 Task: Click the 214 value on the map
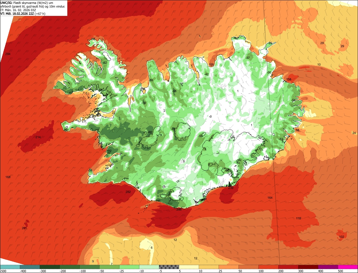tap(38, 137)
